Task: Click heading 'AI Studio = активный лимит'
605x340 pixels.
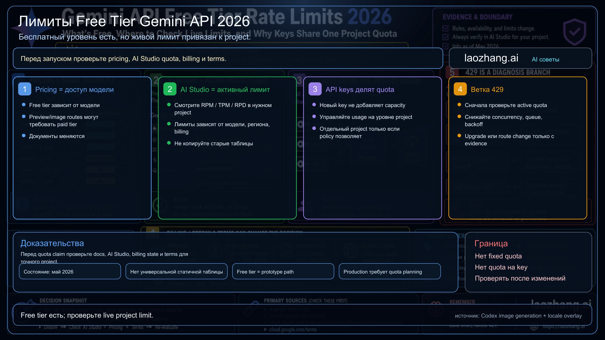Action: (x=225, y=90)
